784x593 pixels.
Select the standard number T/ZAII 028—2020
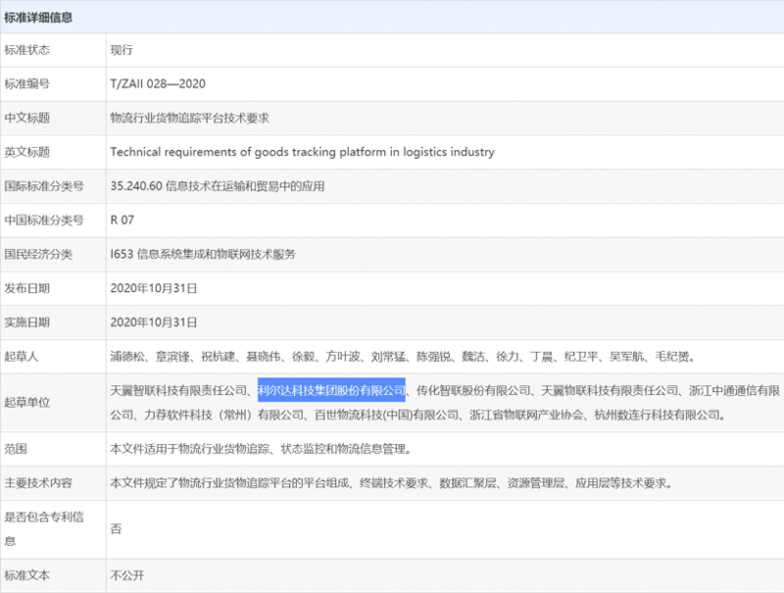point(158,84)
